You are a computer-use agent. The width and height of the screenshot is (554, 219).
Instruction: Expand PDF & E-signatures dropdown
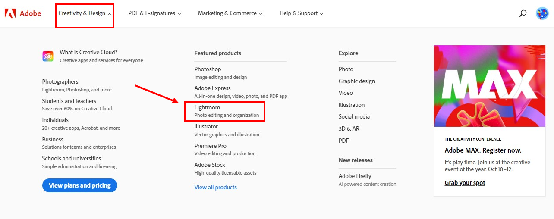tap(154, 13)
